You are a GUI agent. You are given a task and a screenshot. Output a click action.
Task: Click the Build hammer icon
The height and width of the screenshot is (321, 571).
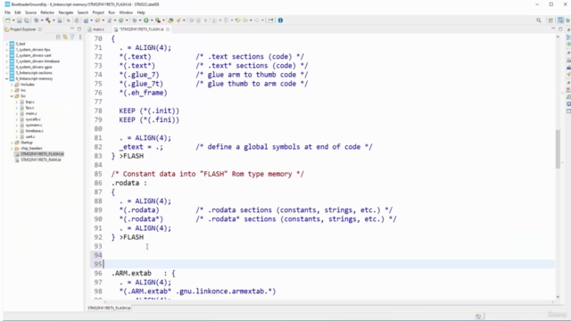[47, 21]
